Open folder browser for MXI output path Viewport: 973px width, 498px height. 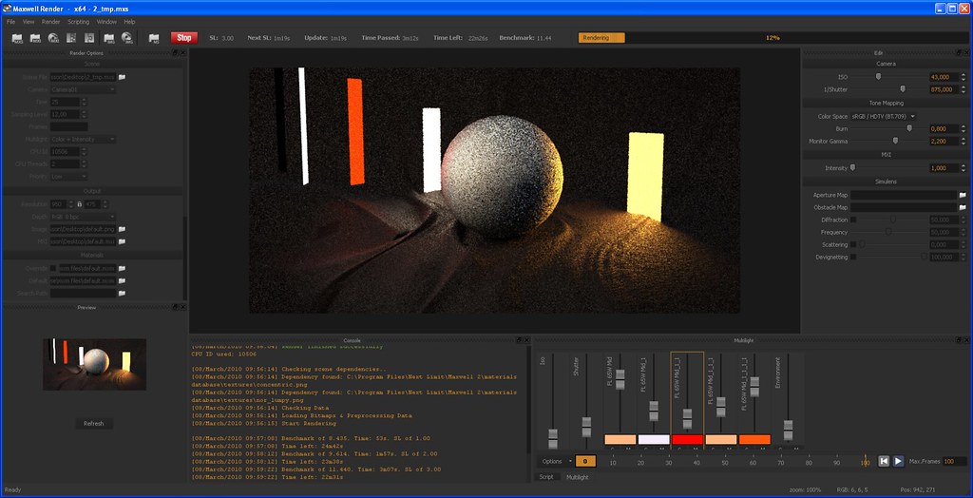coord(123,241)
